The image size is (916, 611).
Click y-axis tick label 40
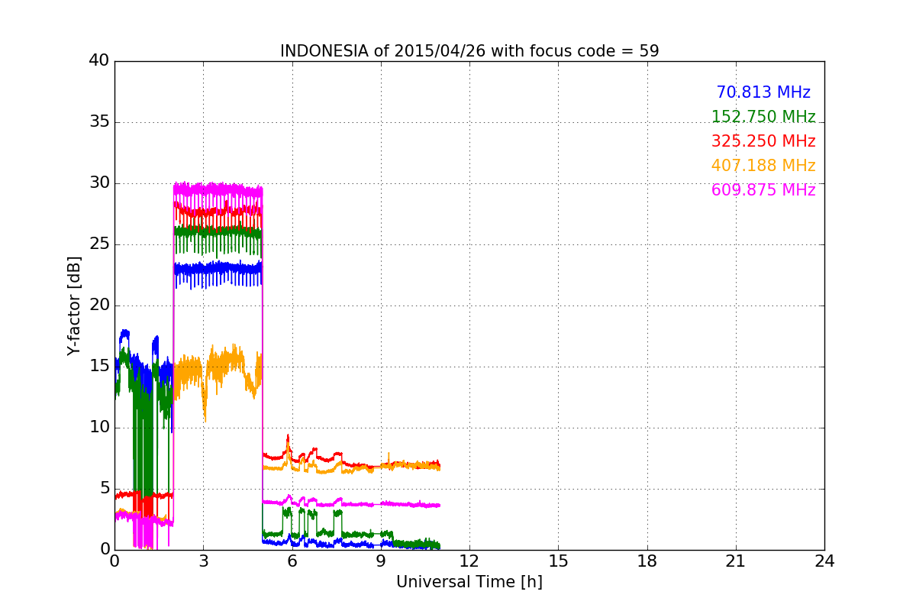(x=99, y=61)
